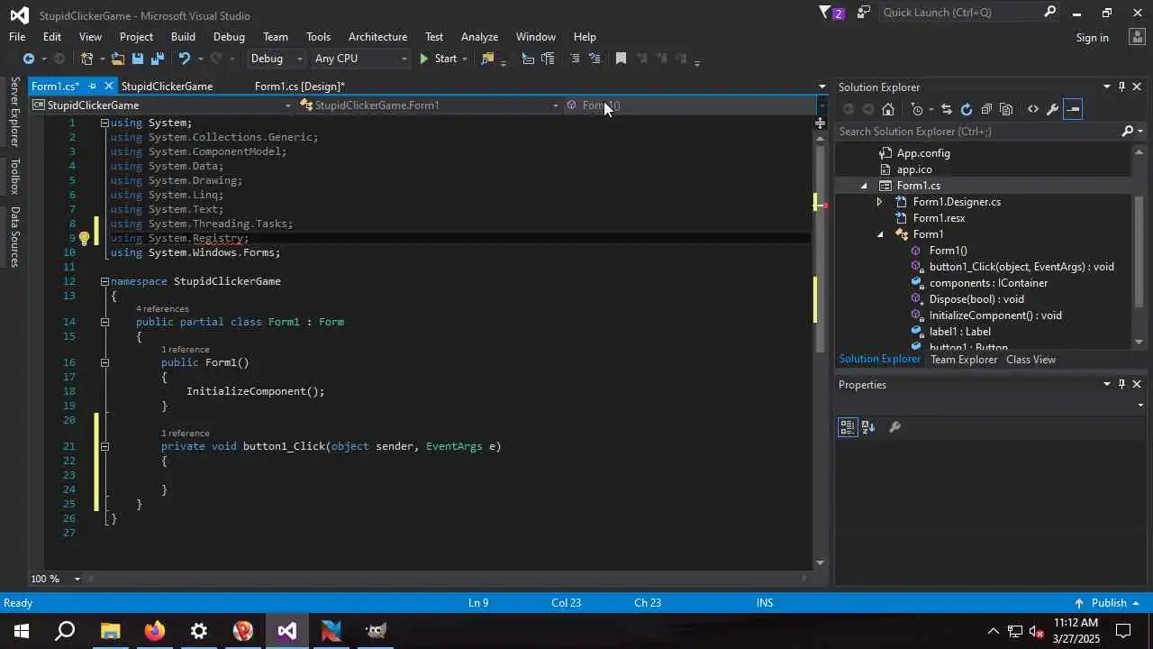Undo the last edit

tap(184, 59)
